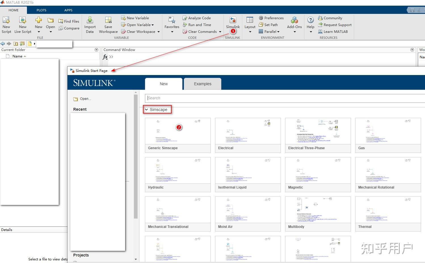Open the Parallel dropdown menu
425x263 pixels.
point(278,32)
